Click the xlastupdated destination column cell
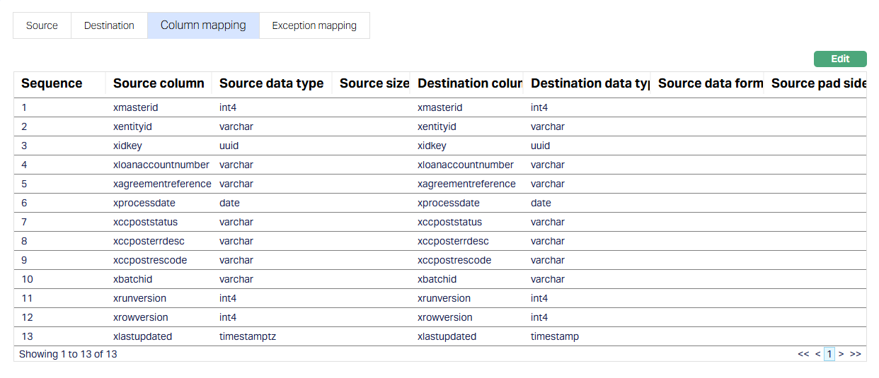Image resolution: width=879 pixels, height=378 pixels. pyautogui.click(x=447, y=336)
